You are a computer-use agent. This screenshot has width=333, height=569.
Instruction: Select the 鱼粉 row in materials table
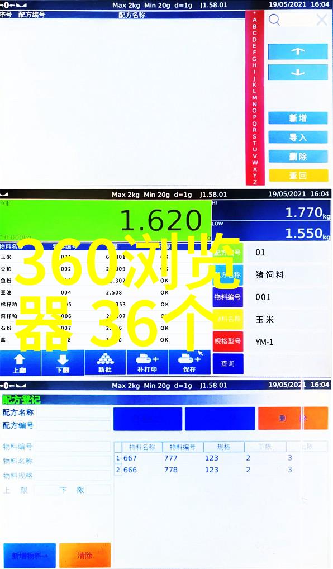[x=105, y=281]
